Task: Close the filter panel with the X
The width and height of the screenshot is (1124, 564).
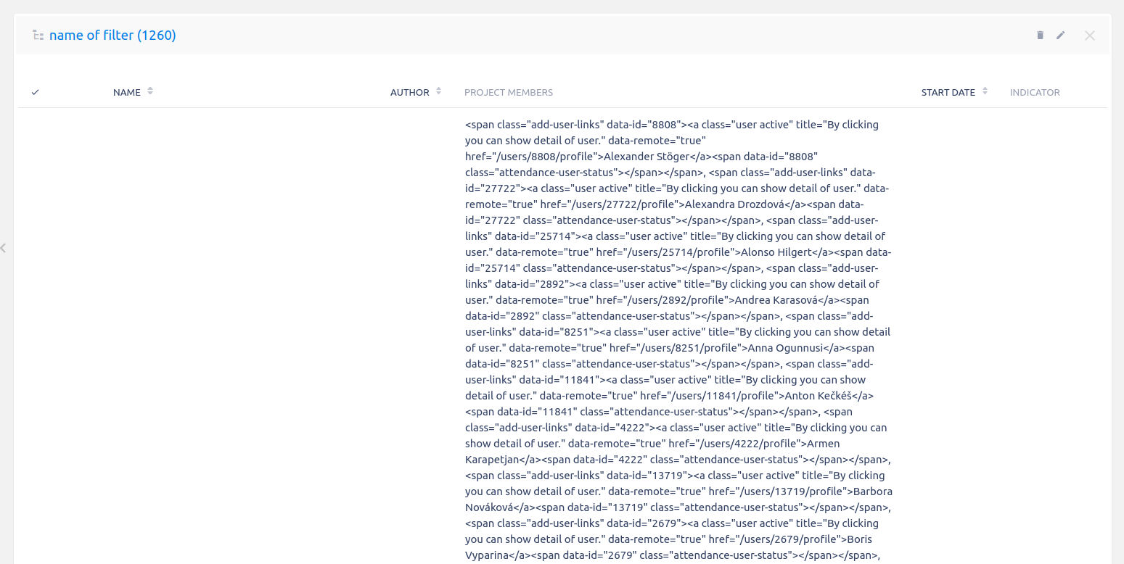Action: point(1089,35)
